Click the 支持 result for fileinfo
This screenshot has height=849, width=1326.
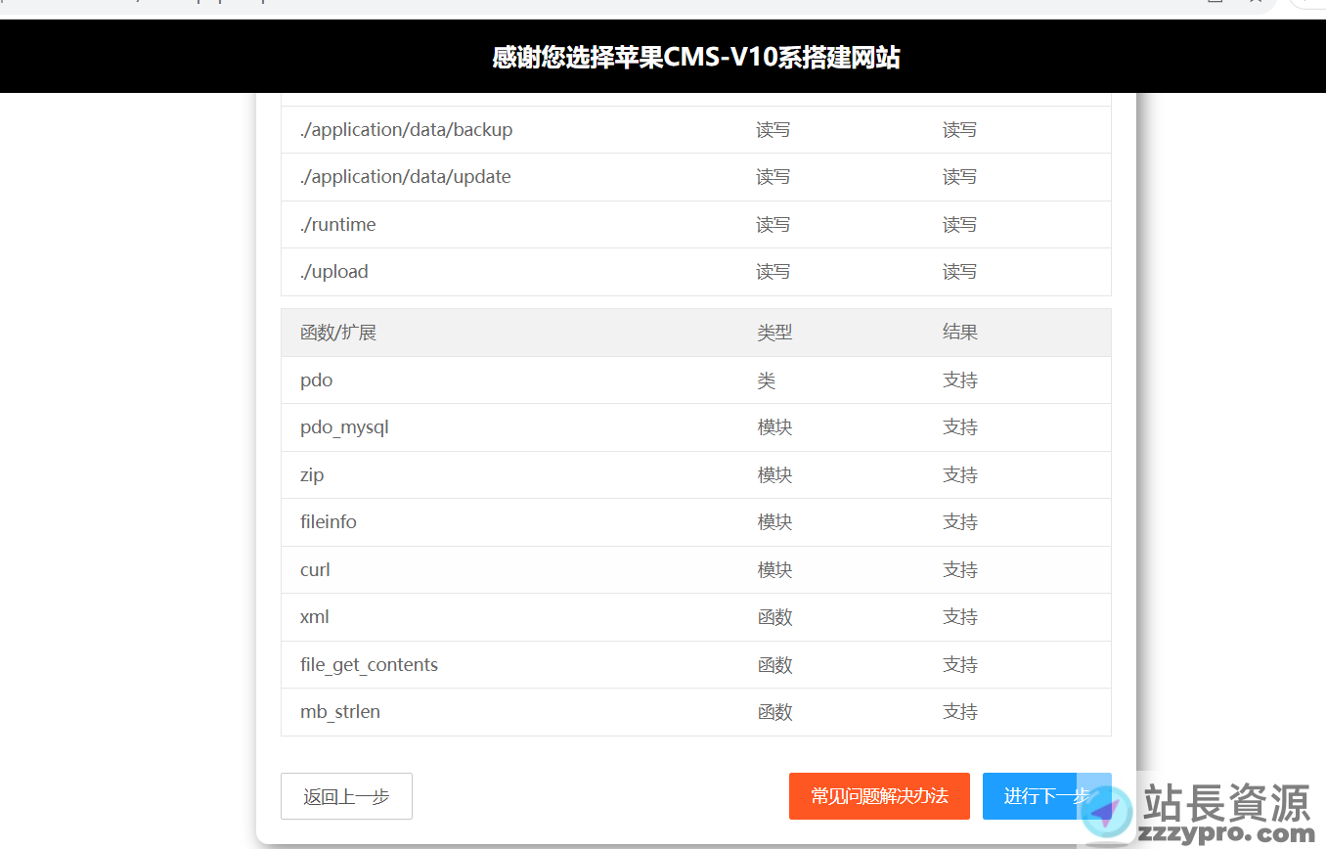(960, 522)
